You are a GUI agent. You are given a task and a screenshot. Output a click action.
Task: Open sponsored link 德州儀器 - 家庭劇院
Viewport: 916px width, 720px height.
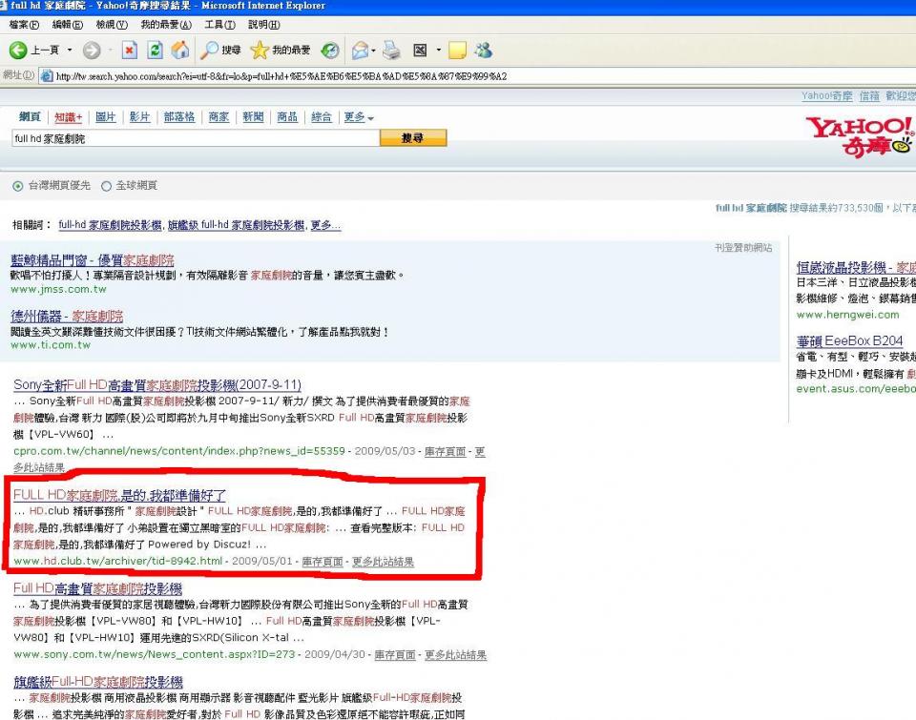[67, 316]
